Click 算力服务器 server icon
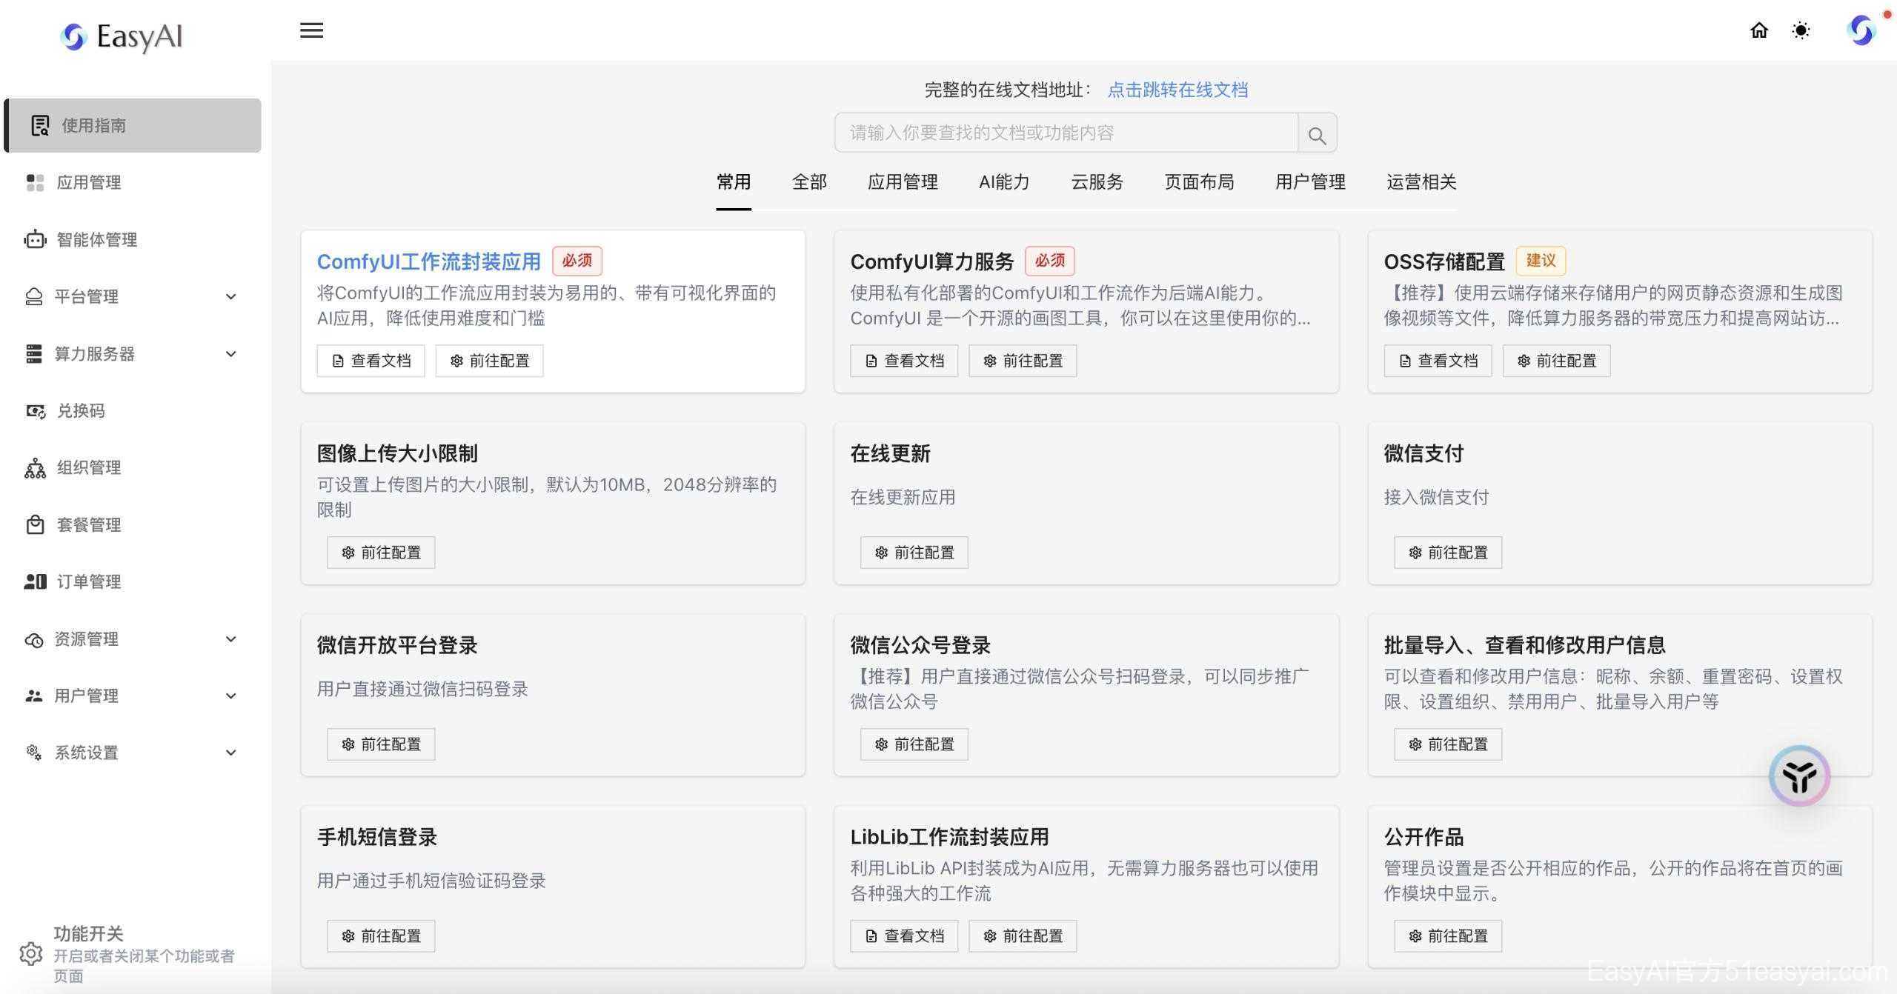The height and width of the screenshot is (994, 1897). pyautogui.click(x=34, y=354)
